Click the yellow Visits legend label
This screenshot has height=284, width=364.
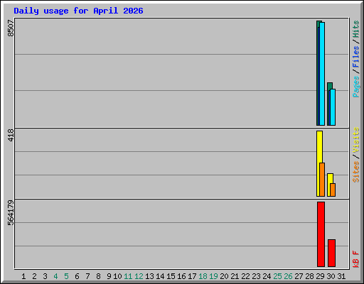pos(355,140)
